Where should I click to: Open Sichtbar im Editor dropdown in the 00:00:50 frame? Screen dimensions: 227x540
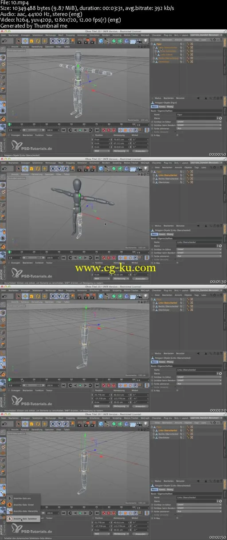199,122
